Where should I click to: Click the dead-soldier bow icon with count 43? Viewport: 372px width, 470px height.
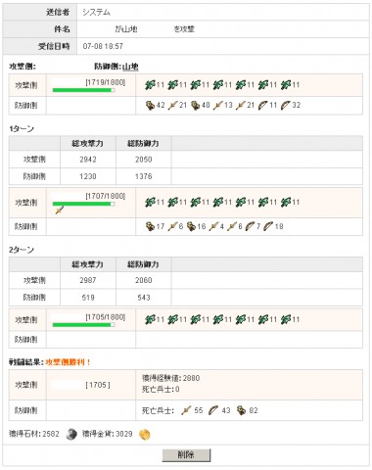click(x=213, y=410)
